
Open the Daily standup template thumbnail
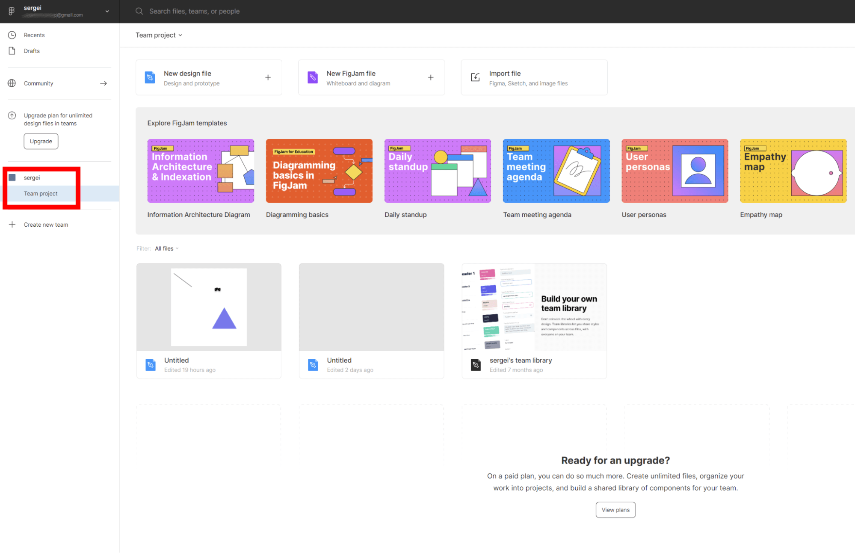(x=438, y=171)
